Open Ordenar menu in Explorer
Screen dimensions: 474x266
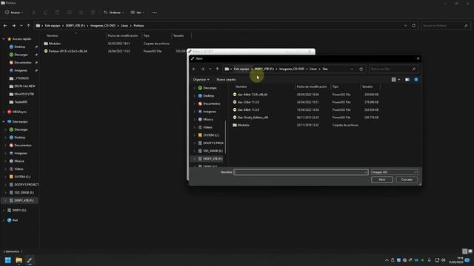click(x=113, y=13)
